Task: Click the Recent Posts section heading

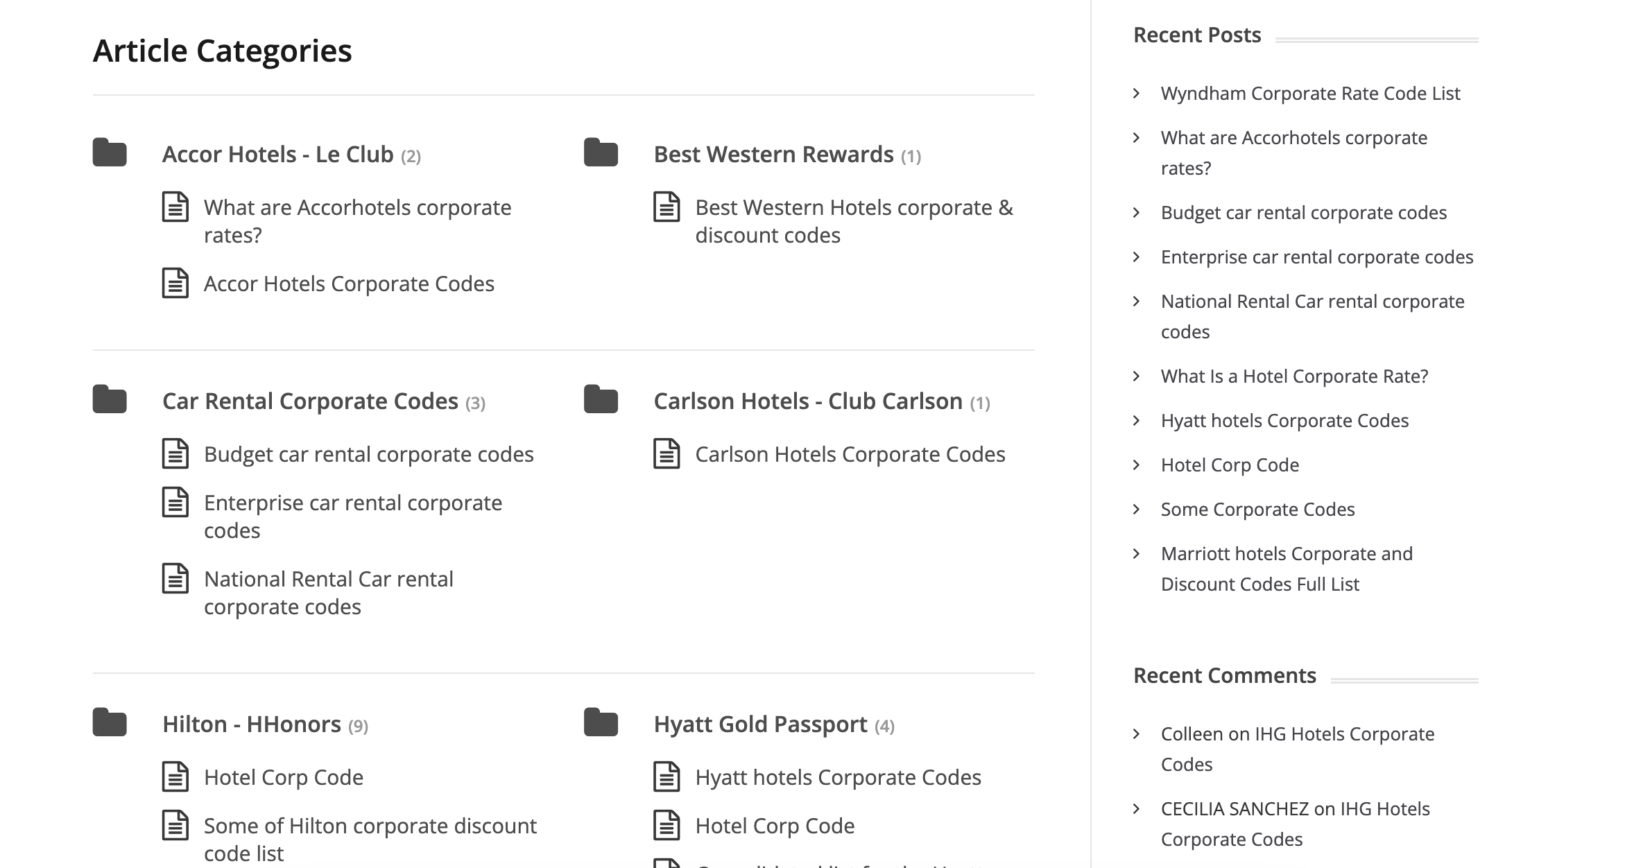Action: coord(1196,33)
